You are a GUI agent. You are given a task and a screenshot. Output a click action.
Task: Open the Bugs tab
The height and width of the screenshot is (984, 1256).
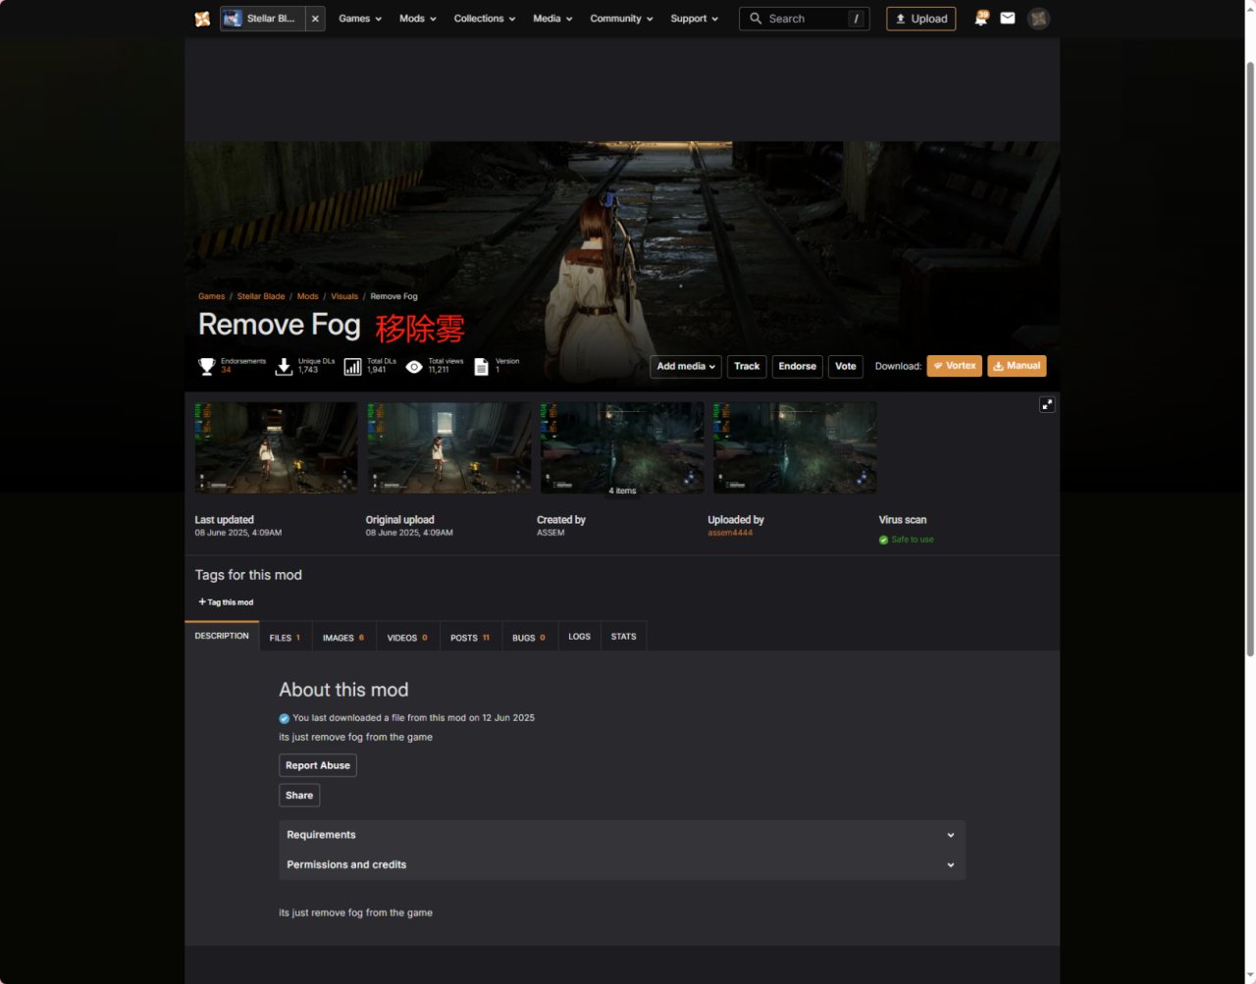tap(529, 637)
